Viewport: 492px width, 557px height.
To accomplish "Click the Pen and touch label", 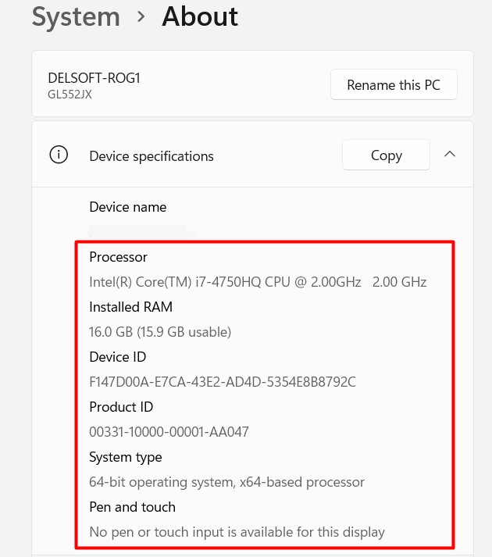I will pyautogui.click(x=133, y=507).
